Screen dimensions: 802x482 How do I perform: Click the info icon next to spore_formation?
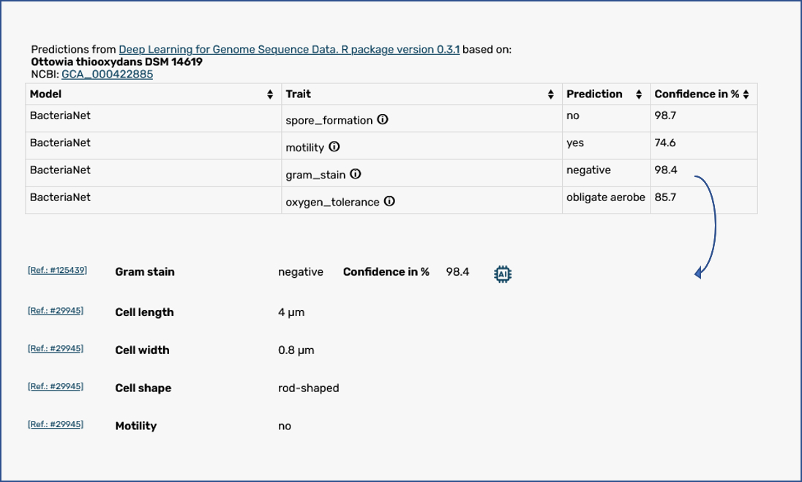coord(383,119)
